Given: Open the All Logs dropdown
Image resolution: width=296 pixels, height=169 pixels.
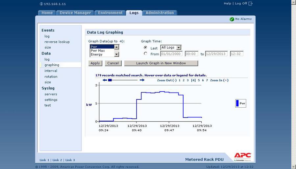Looking at the screenshot, I should (171, 48).
